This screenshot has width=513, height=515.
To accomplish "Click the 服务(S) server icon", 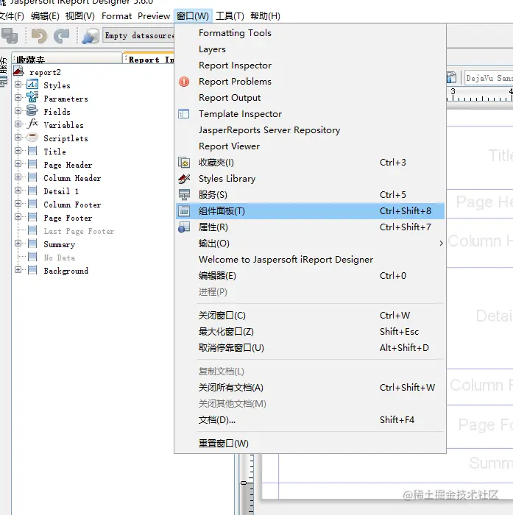I will click(x=184, y=195).
